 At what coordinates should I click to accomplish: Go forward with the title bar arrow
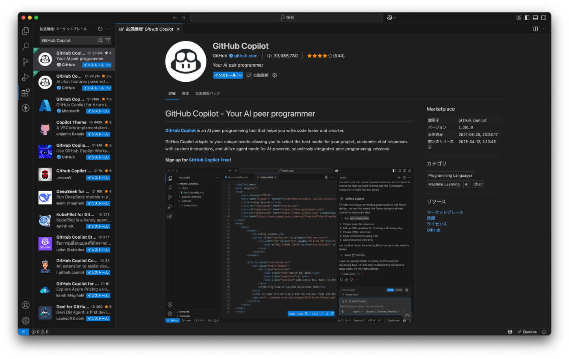click(x=183, y=17)
